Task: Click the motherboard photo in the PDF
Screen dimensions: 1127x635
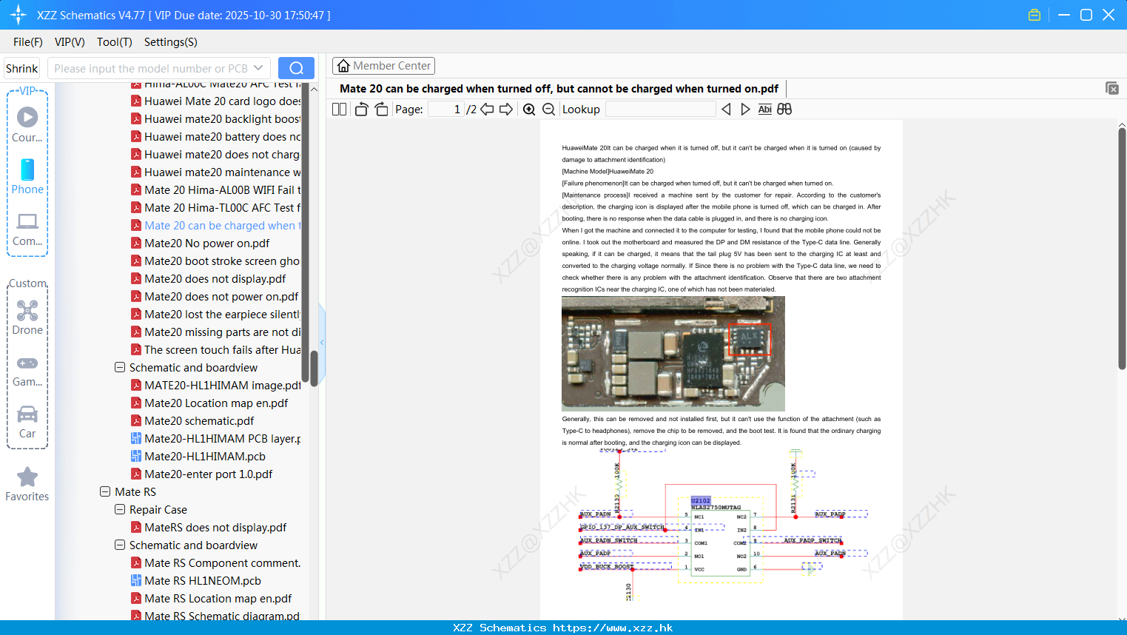Action: coord(673,354)
